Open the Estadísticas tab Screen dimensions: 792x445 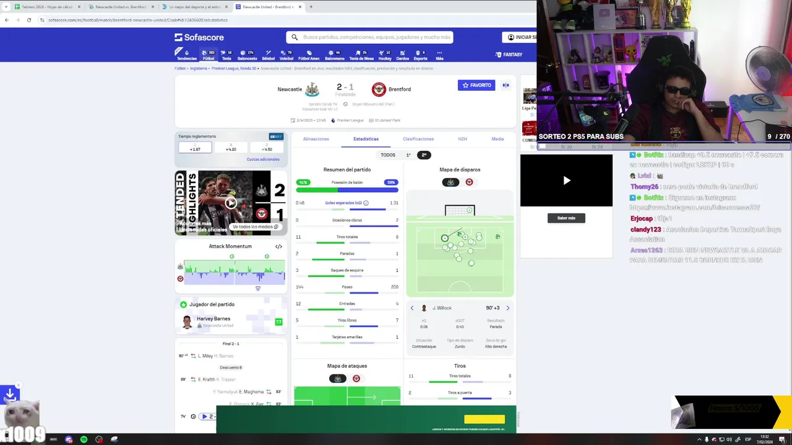tap(366, 139)
